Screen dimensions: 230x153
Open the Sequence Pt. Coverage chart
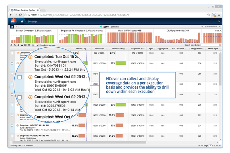(x=82, y=36)
